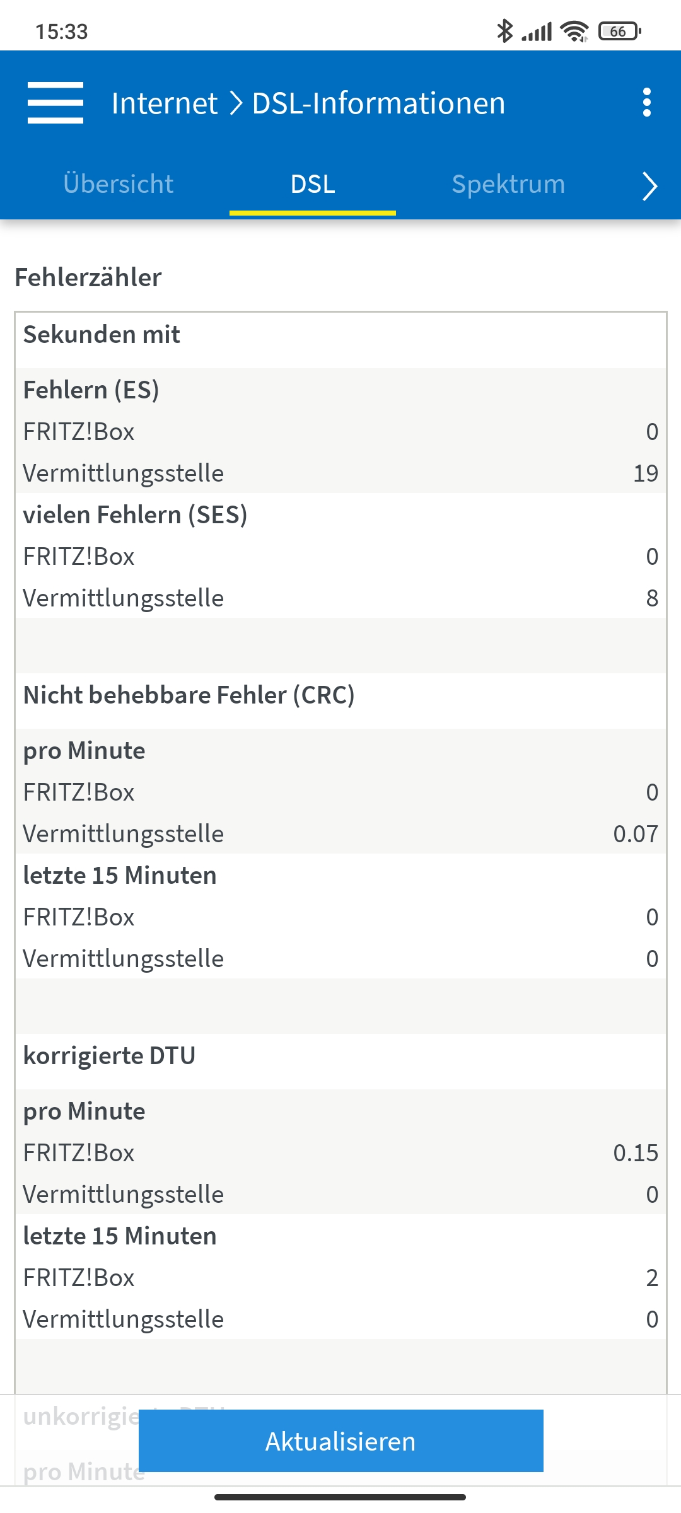Tap the mobile signal strength icon
This screenshot has width=681, height=1513.
coord(537,31)
